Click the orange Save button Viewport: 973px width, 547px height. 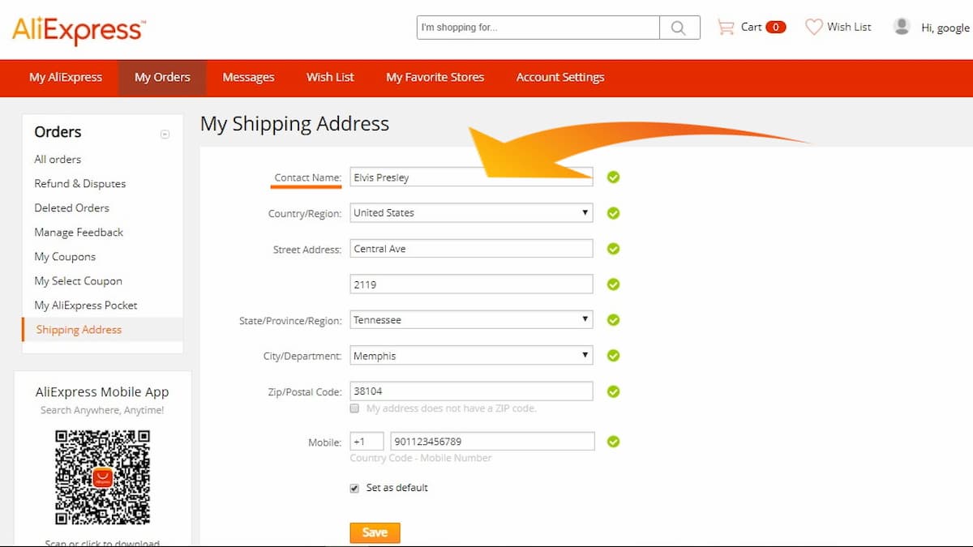375,532
